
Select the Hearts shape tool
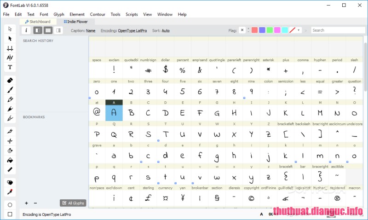[10, 182]
